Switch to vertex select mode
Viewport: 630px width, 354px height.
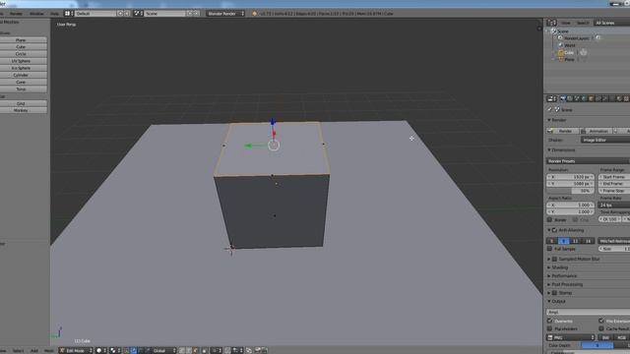point(181,350)
